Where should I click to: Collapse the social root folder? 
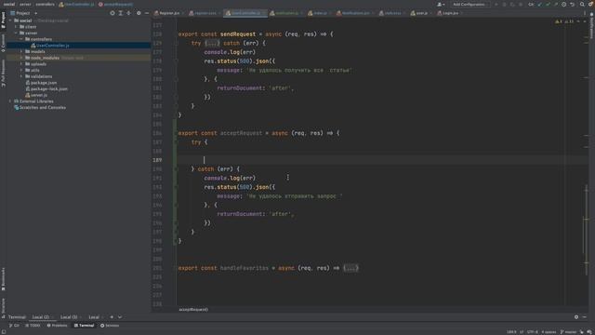(10, 20)
